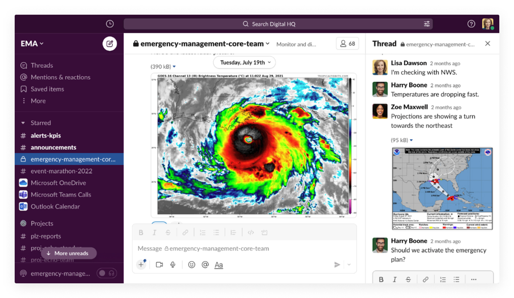Viewport: 514px width, 298px height.
Task: Jump to More unreads
Action: coord(69,253)
